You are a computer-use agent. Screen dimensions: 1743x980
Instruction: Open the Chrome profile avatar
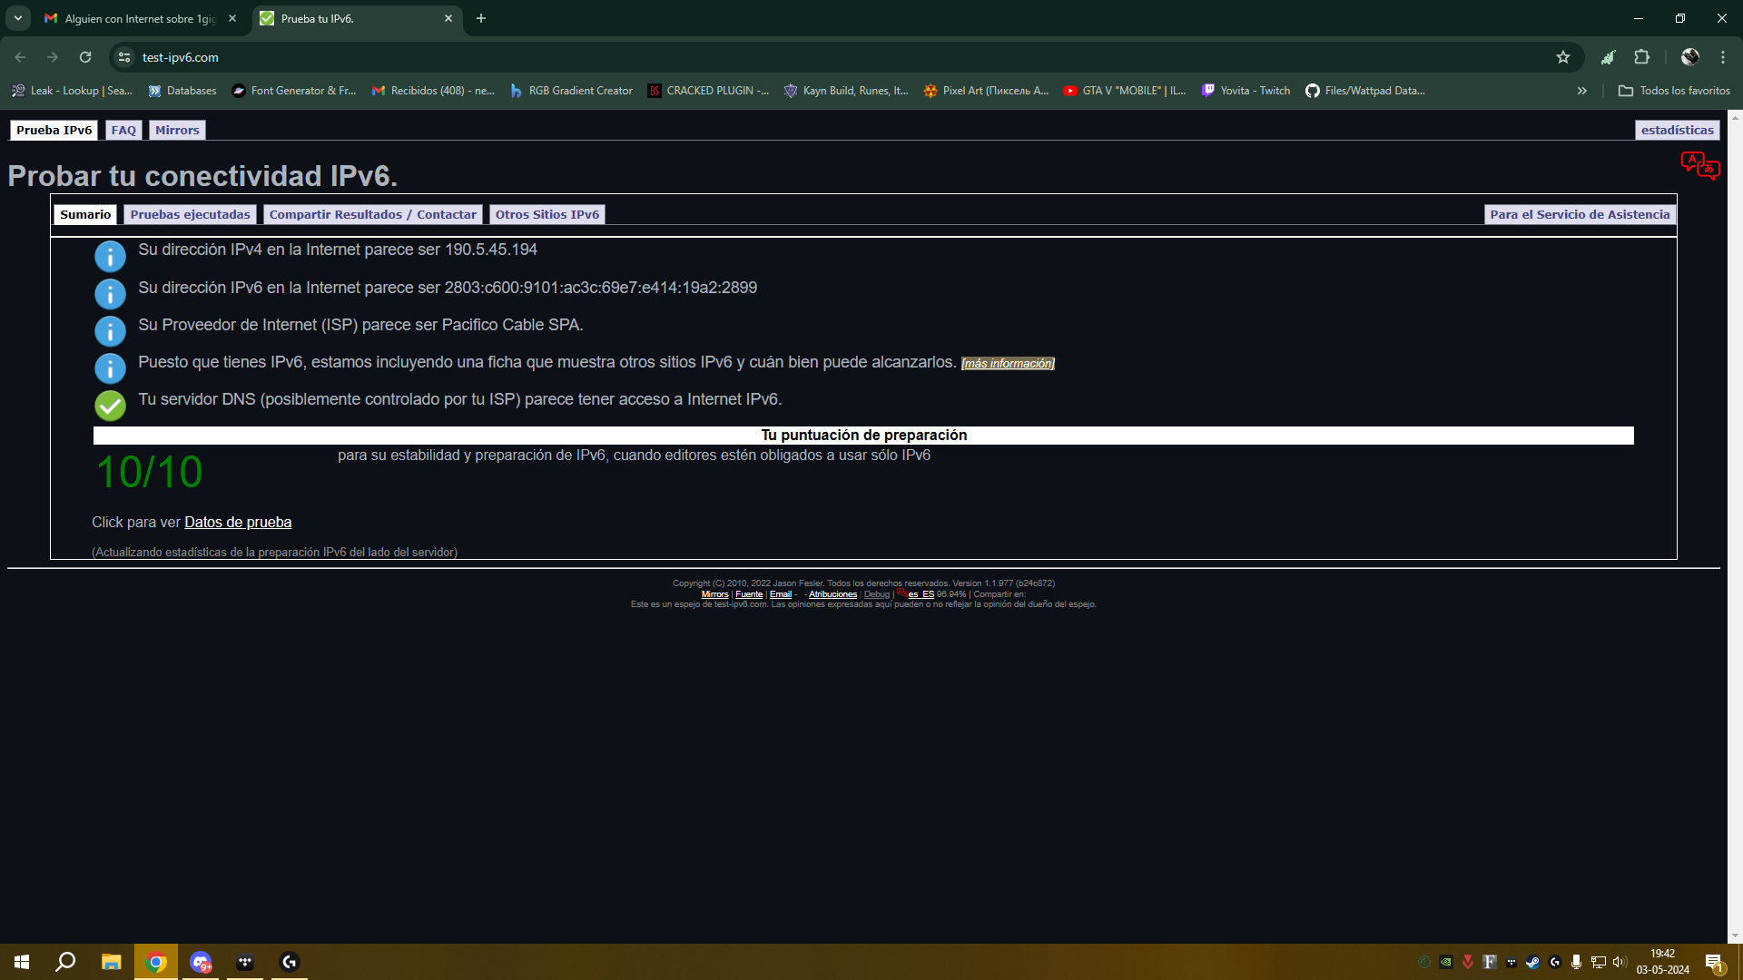click(x=1689, y=57)
